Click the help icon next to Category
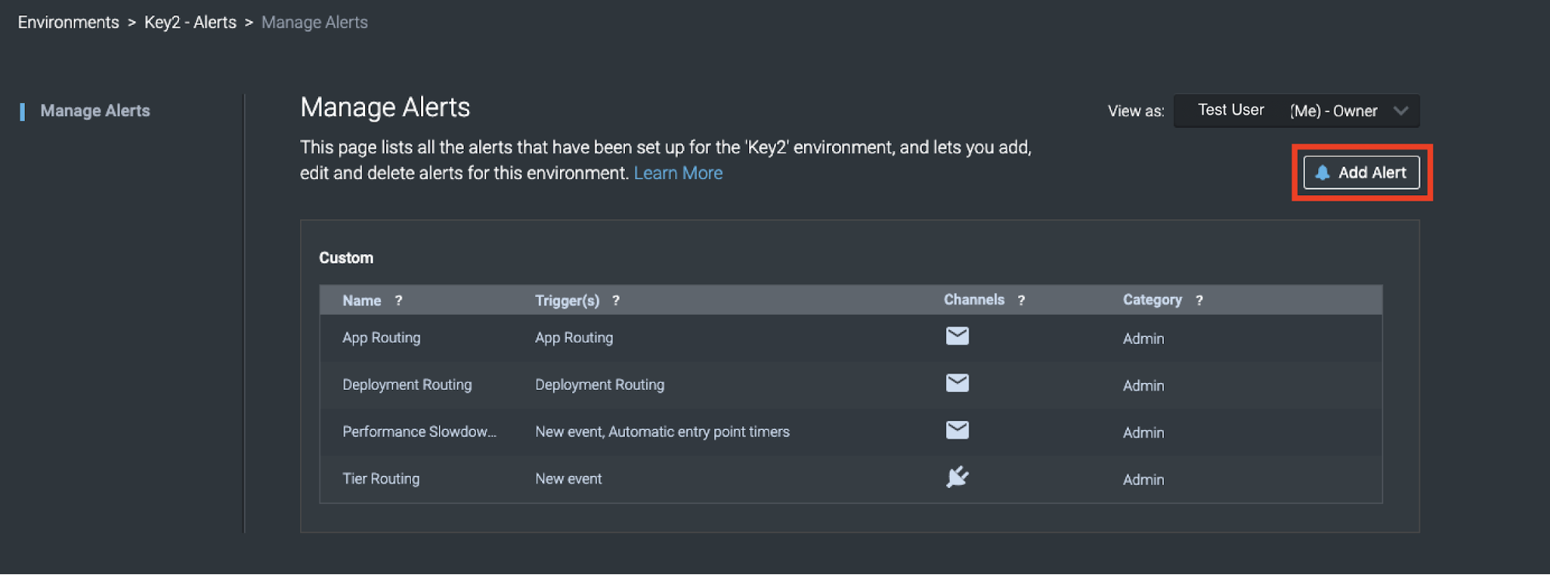1550x575 pixels. point(1199,301)
